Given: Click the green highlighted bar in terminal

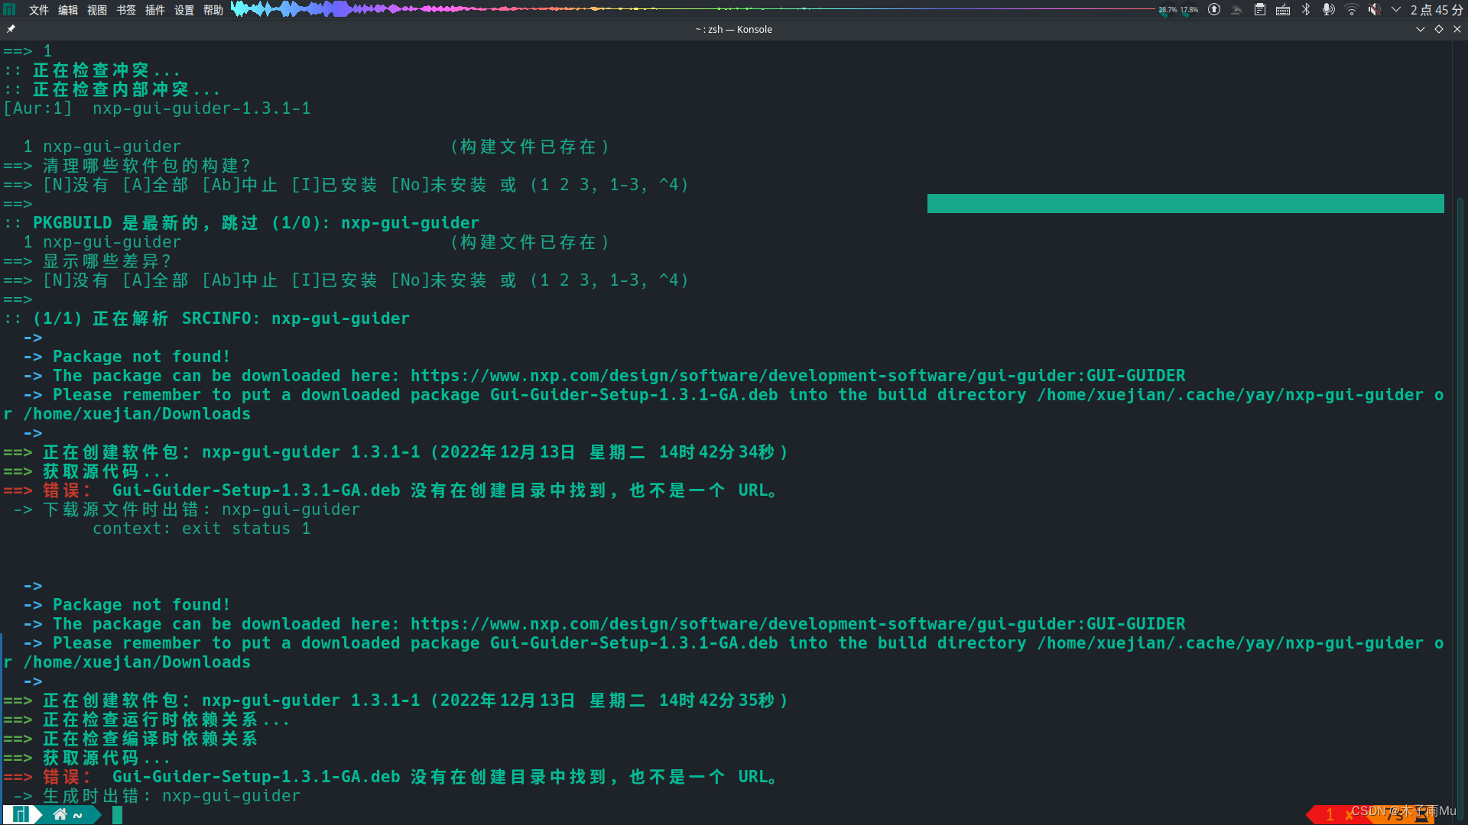Looking at the screenshot, I should click(x=1186, y=203).
